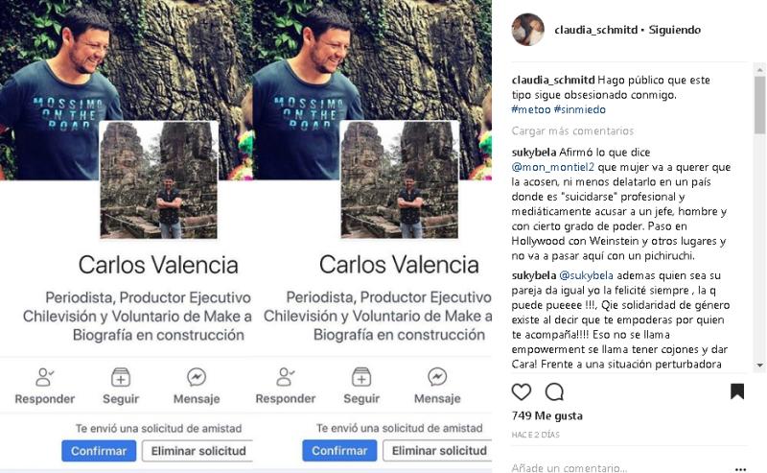
Task: Open the left Messenger Mensaje icon
Action: [197, 377]
